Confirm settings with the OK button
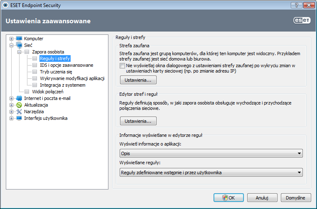Image resolution: width=317 pixels, height=209 pixels. coord(229,198)
